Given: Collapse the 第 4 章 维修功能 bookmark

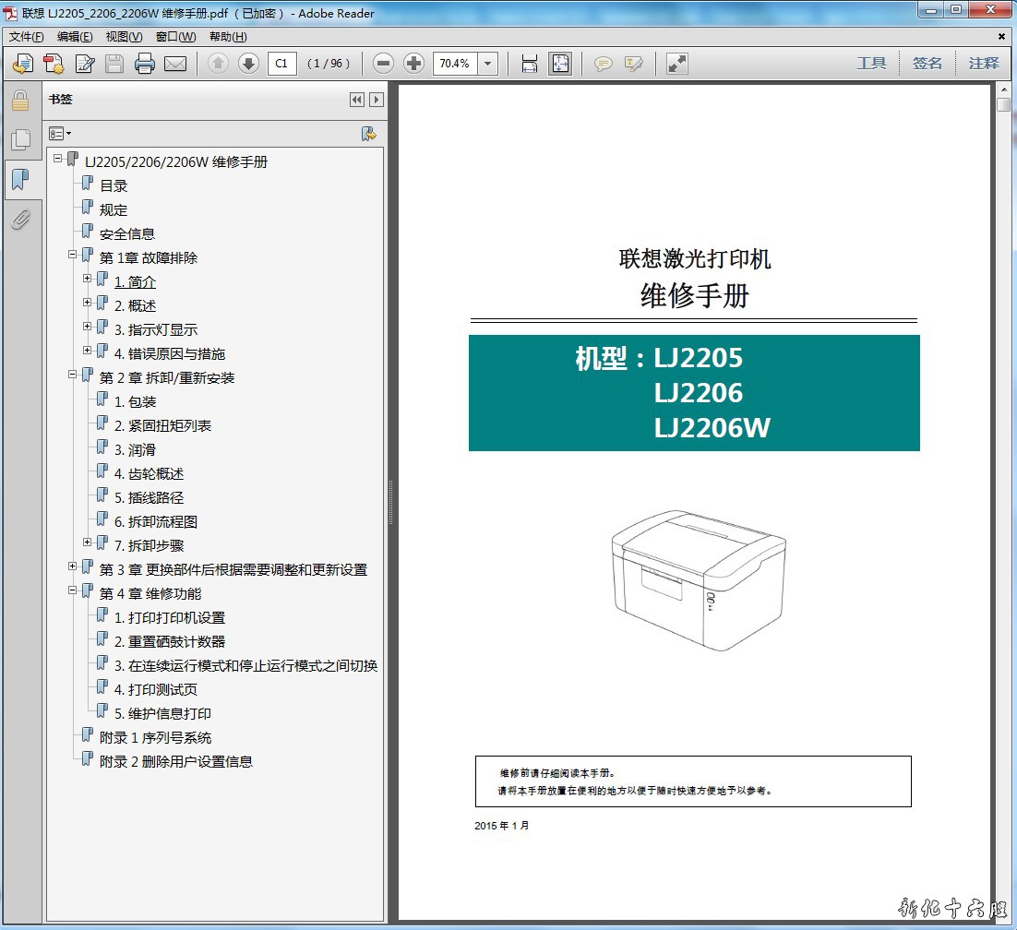Looking at the screenshot, I should [x=73, y=590].
